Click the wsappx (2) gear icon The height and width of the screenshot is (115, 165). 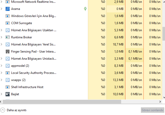point(8,80)
